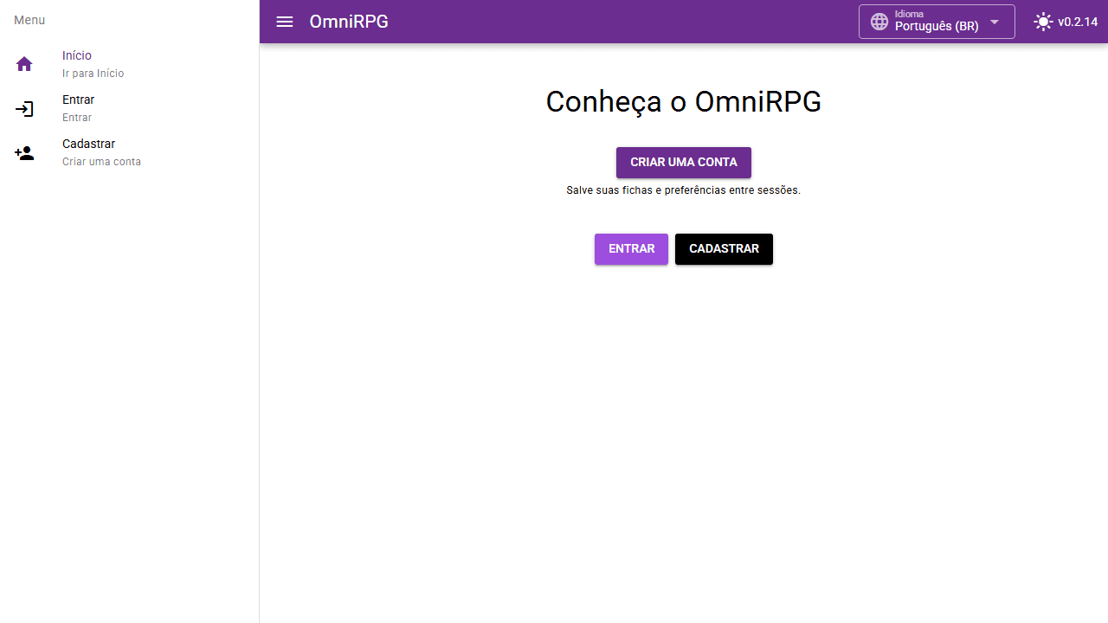
Task: Click the purple ENTRAR button
Action: [x=631, y=249]
